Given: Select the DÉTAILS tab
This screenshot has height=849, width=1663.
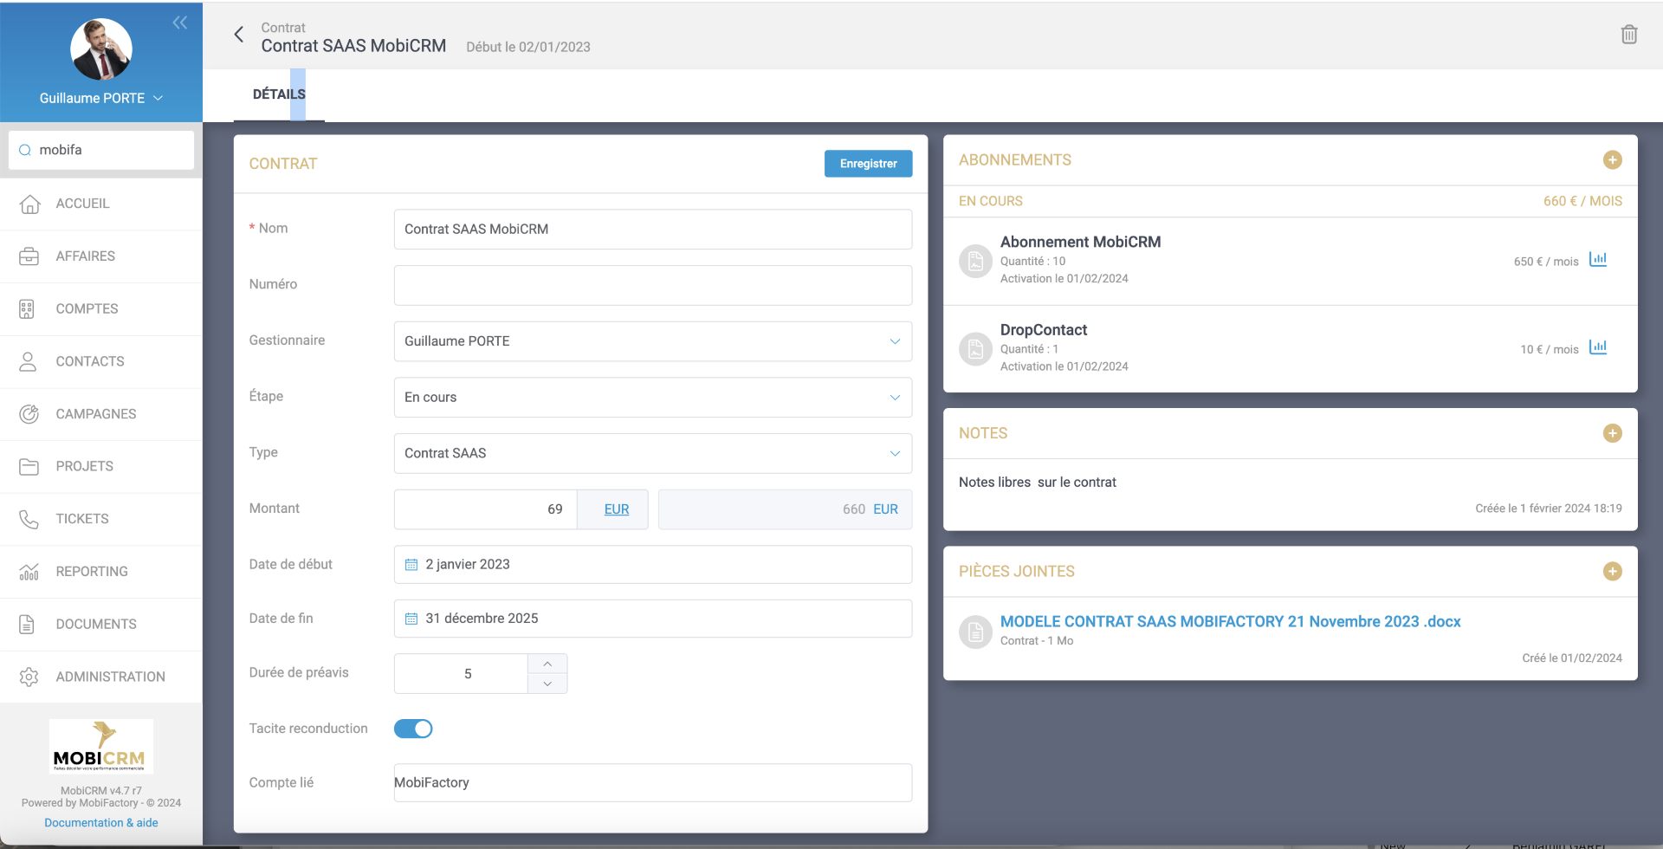Looking at the screenshot, I should pyautogui.click(x=279, y=94).
